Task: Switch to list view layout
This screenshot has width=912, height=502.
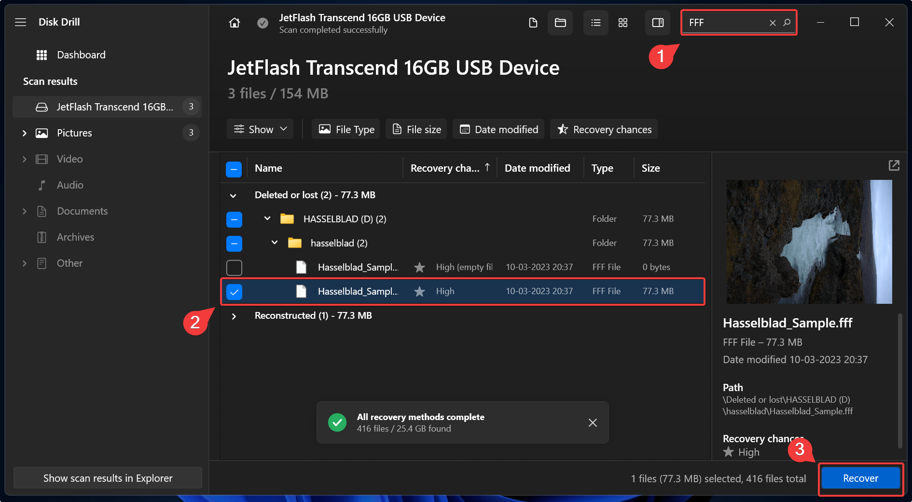Action: click(596, 23)
